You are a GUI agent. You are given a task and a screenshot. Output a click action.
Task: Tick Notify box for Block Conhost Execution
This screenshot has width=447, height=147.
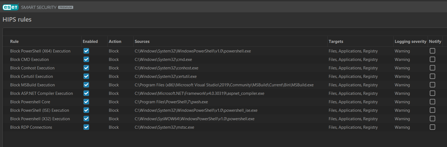coord(432,68)
